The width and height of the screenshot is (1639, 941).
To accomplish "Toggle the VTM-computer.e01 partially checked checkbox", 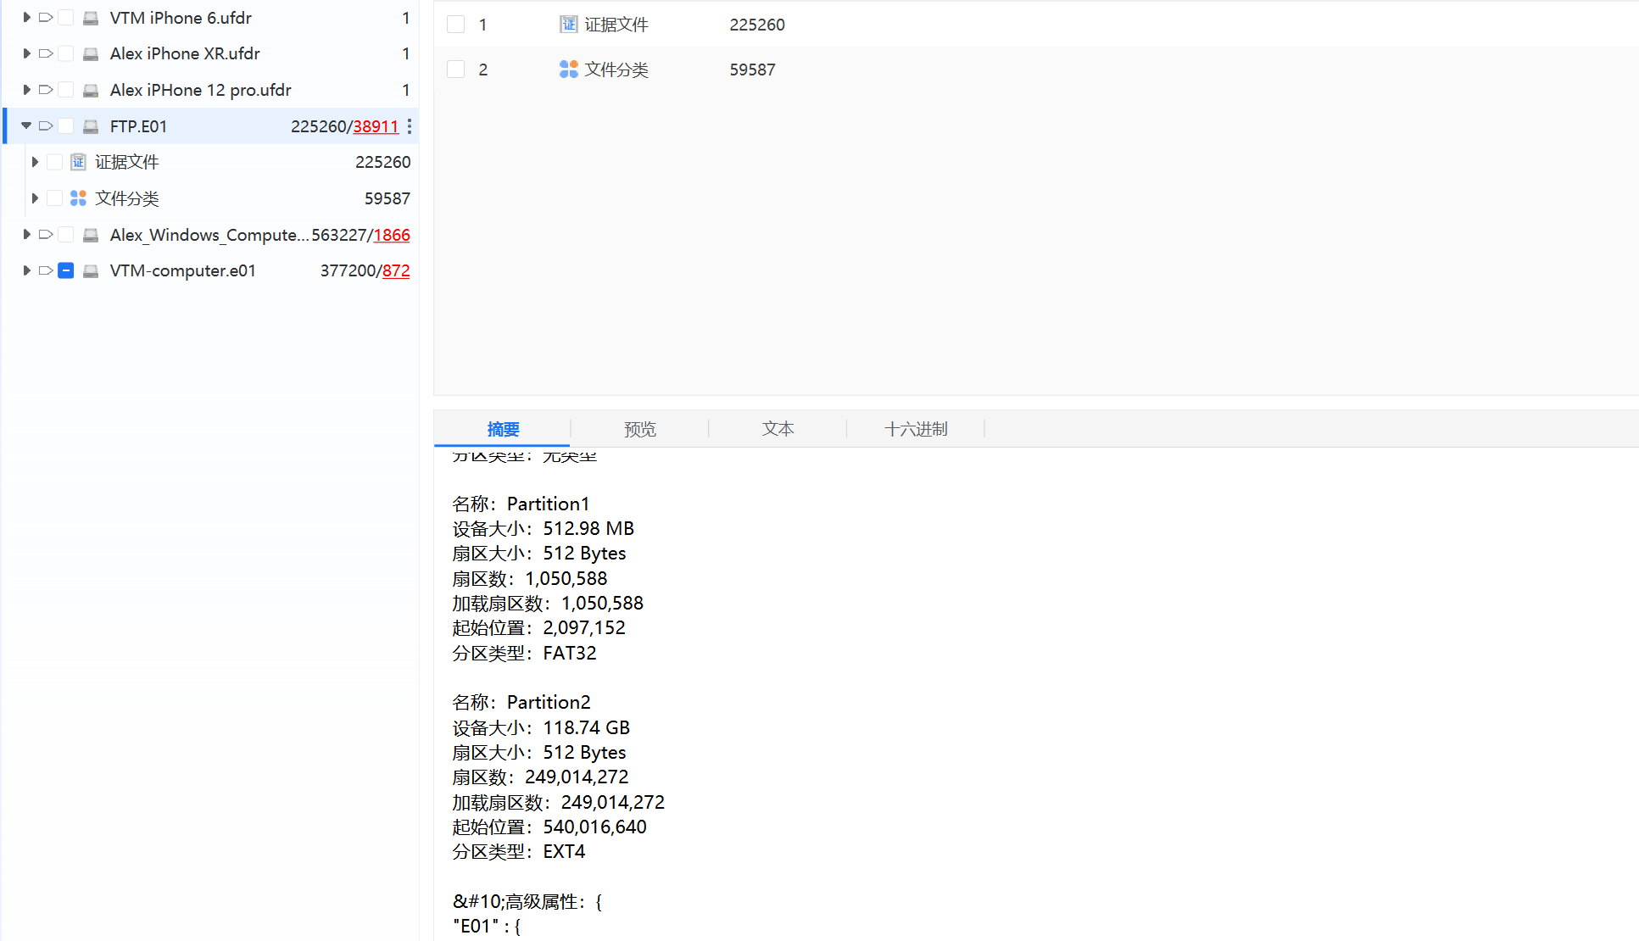I will pyautogui.click(x=65, y=271).
